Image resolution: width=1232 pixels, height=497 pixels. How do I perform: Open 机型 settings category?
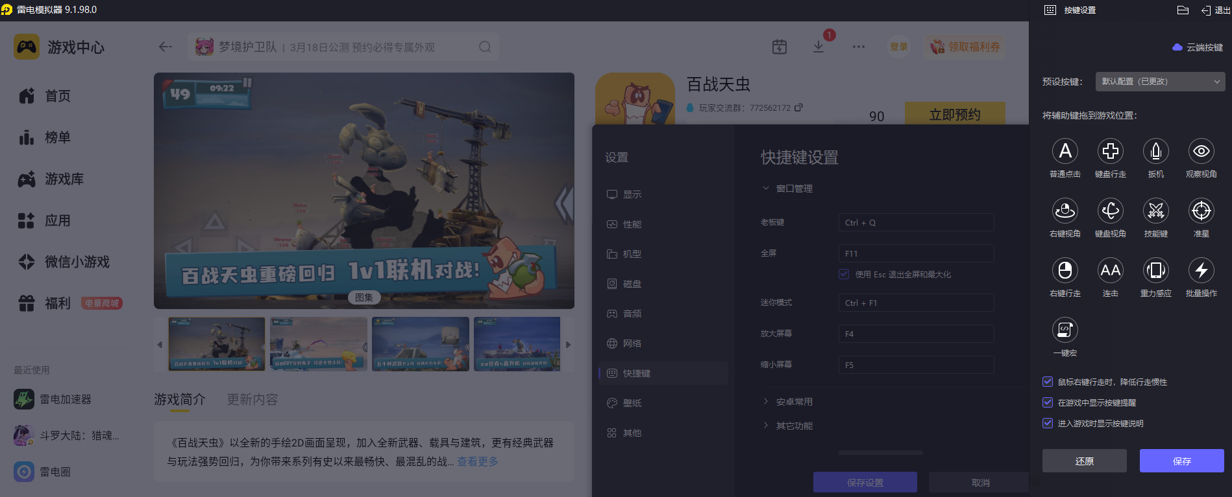[x=663, y=254]
